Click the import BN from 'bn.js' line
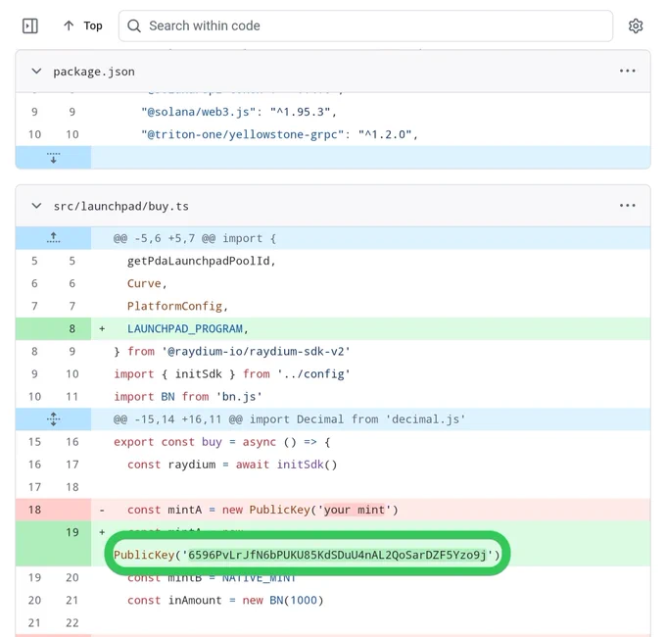This screenshot has width=666, height=637. [x=333, y=397]
